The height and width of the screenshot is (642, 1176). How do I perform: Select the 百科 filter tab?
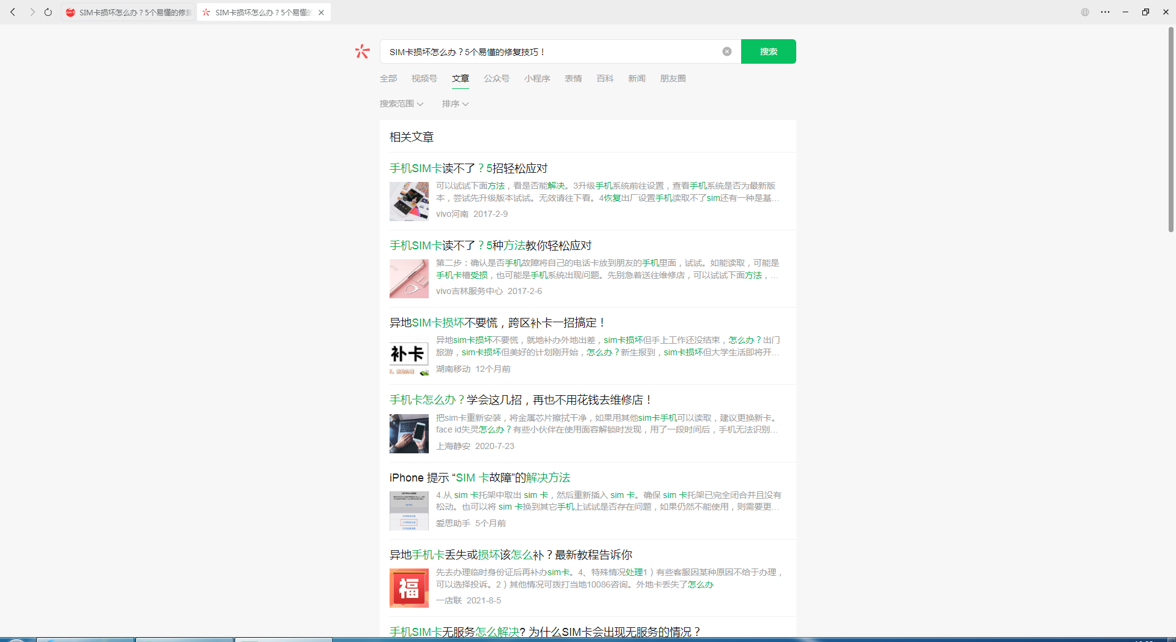point(605,78)
